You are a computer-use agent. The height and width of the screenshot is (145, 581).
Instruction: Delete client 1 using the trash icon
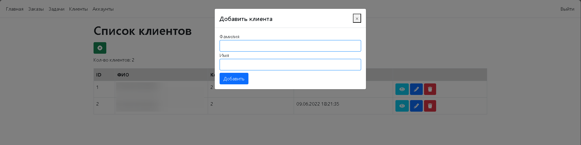tap(430, 89)
